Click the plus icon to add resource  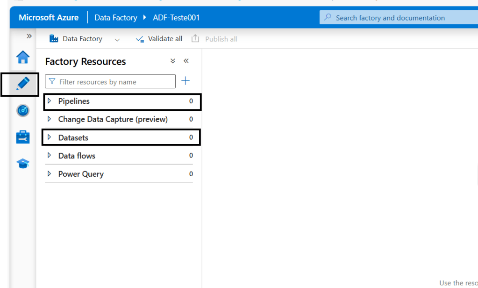click(185, 81)
